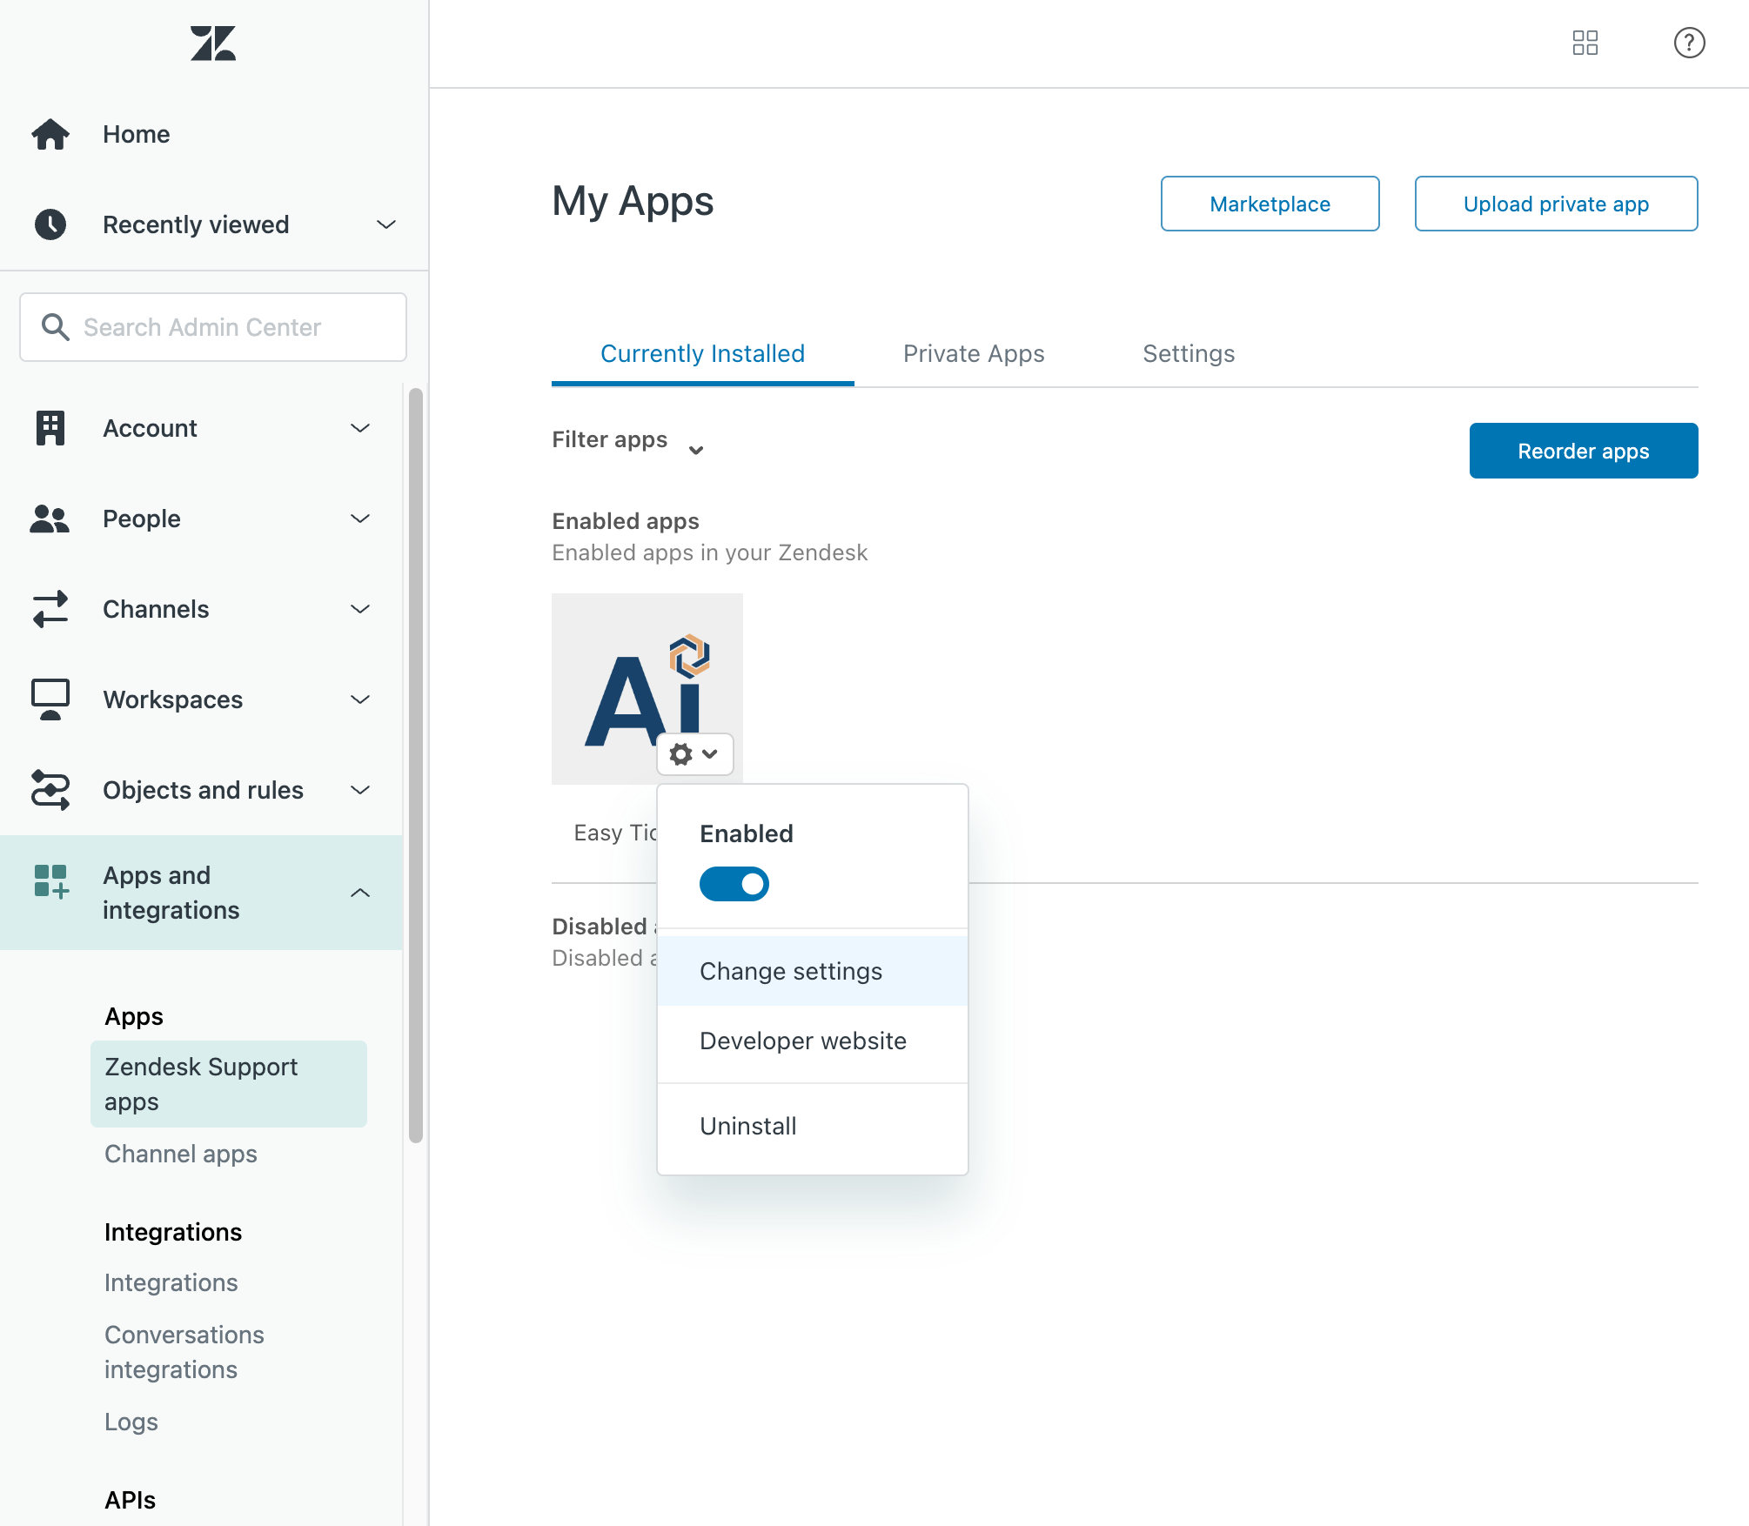Viewport: 1749px width, 1526px height.
Task: Click the Account building icon
Action: click(50, 428)
